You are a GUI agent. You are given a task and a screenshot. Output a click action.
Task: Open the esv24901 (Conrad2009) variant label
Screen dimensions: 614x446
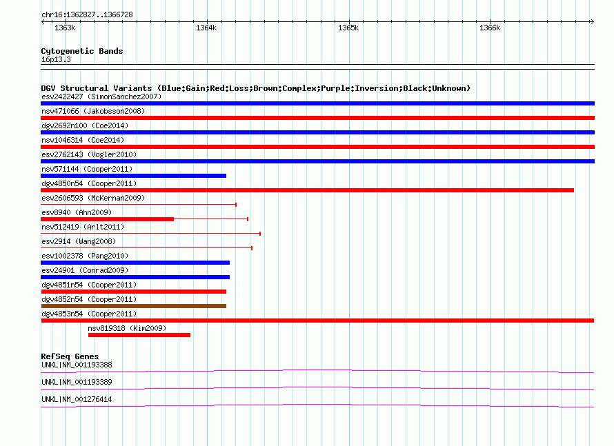pos(85,270)
